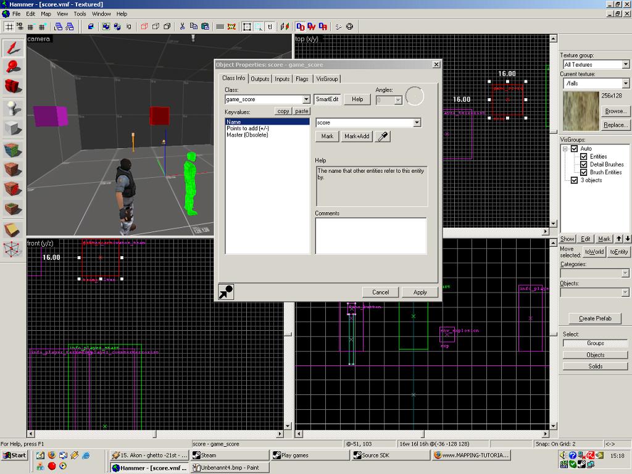Open the Objects dropdown
The image size is (632, 474).
coord(625,292)
